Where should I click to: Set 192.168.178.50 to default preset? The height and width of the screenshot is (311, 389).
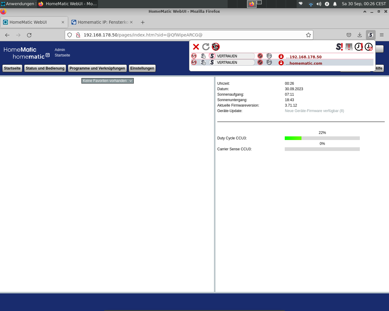194,56
